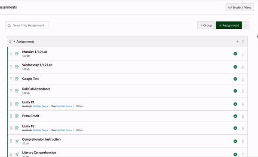Open options menu for Monday 1/10 Lab
The image size is (258, 157).
pos(243,54)
